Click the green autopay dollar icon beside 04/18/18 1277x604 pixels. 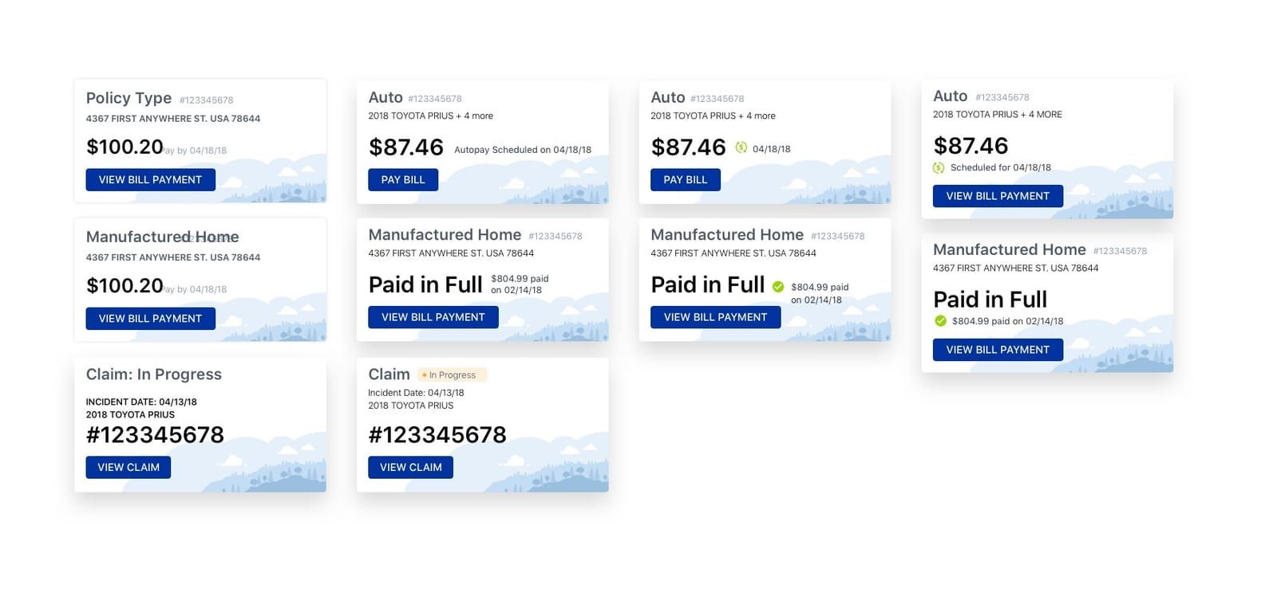[x=741, y=147]
